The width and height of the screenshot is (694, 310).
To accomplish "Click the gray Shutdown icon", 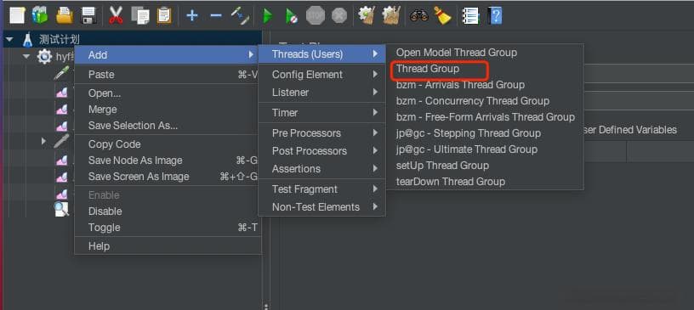I will pyautogui.click(x=339, y=16).
